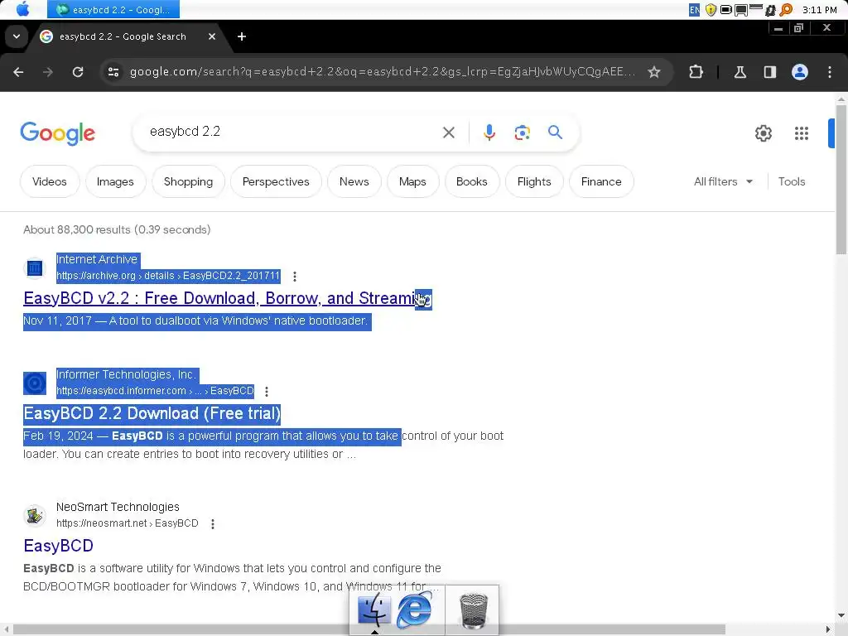Open EasyBCD 2.2 Download (Free trial) link
The image size is (848, 636).
(x=152, y=414)
